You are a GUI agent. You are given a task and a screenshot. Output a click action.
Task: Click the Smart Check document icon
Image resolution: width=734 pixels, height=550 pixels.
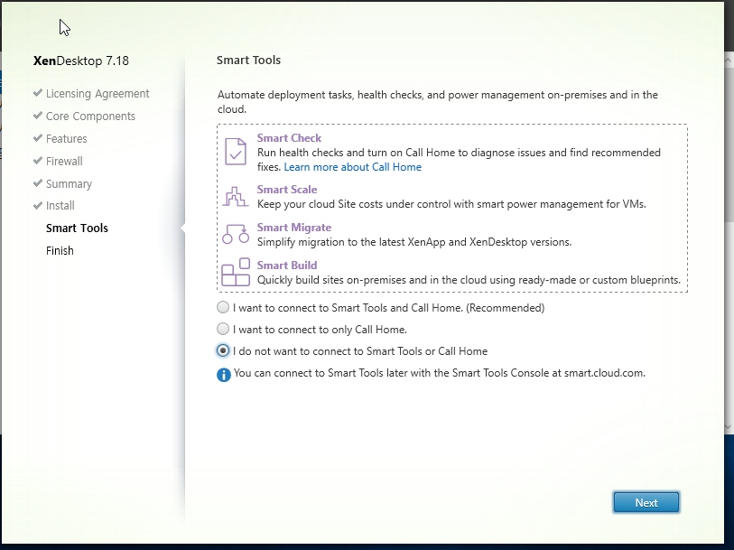(236, 151)
